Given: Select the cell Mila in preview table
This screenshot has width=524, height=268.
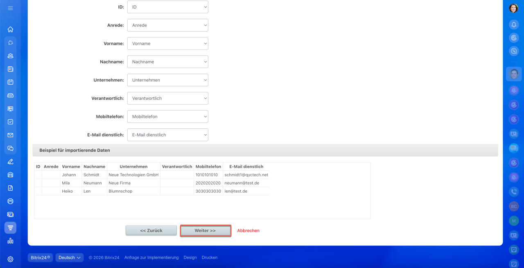Looking at the screenshot, I should pos(71,183).
